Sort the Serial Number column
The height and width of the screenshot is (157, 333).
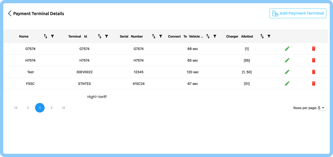154,36
